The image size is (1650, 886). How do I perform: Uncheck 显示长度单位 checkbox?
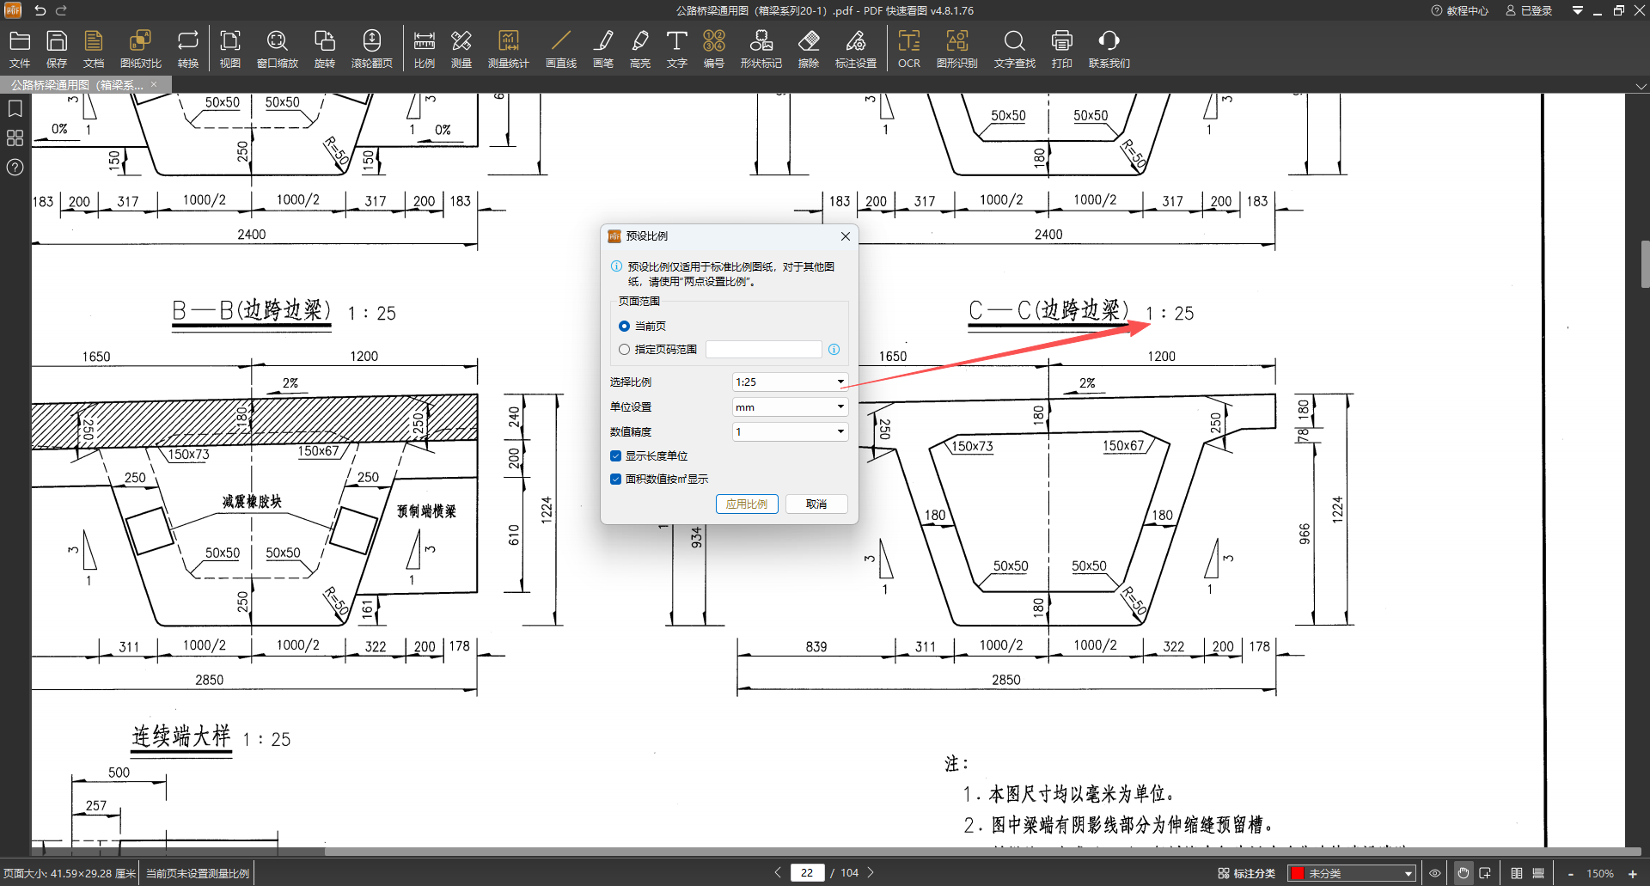(616, 456)
